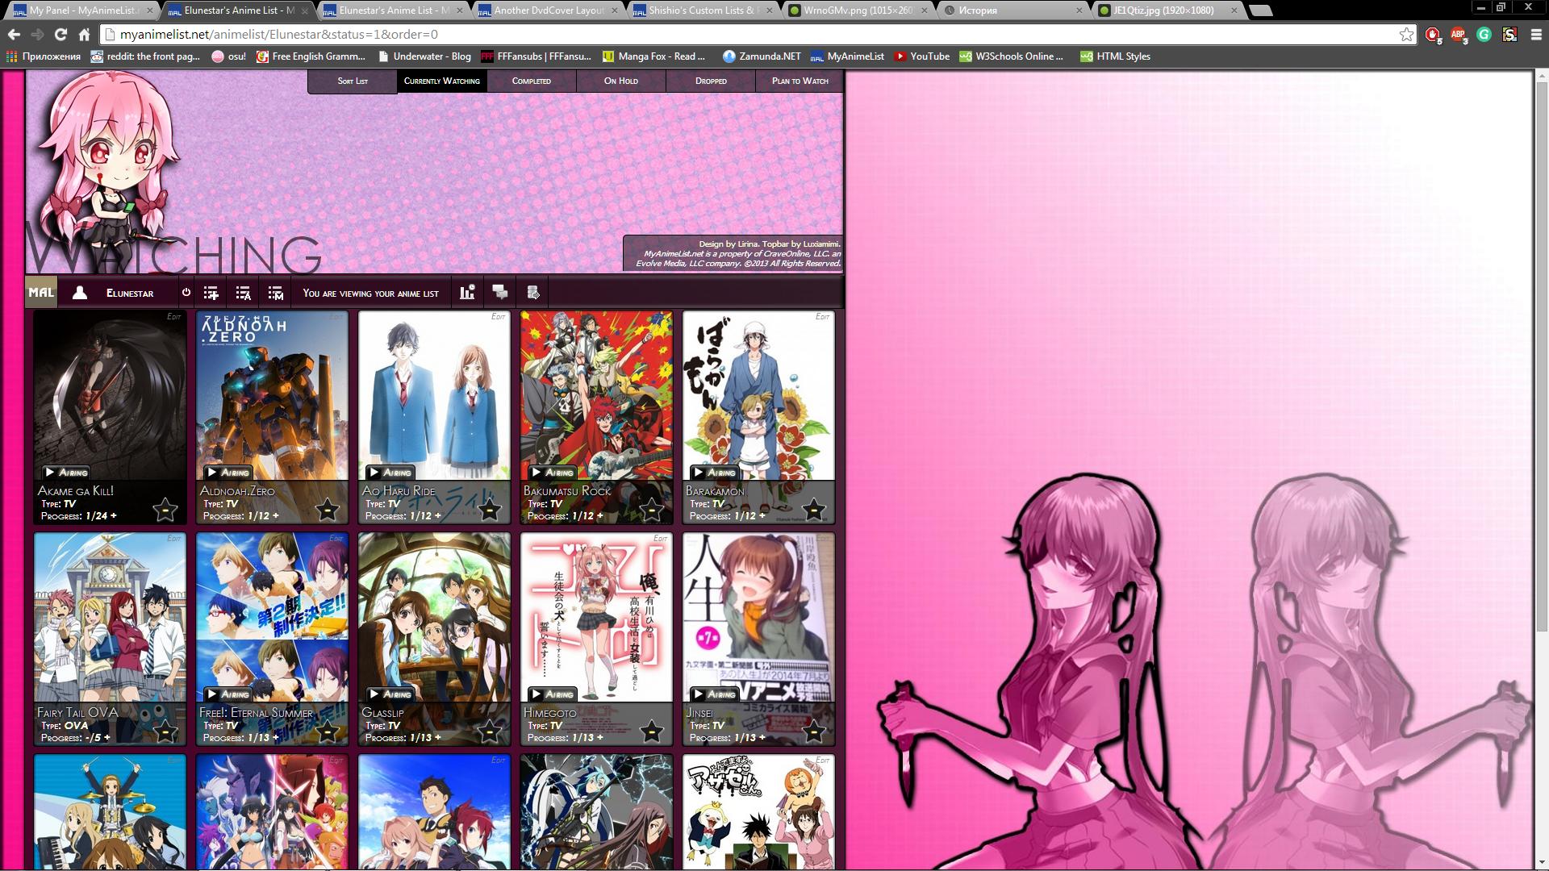
Task: Increment Glasslip episode progress with plus
Action: [438, 738]
